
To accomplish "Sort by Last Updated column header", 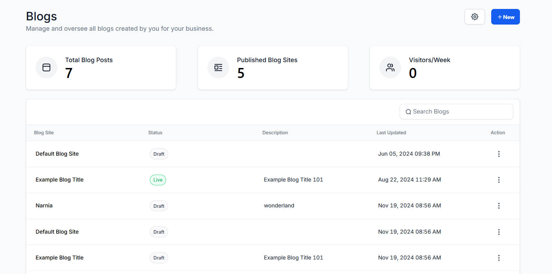I will pyautogui.click(x=391, y=133).
